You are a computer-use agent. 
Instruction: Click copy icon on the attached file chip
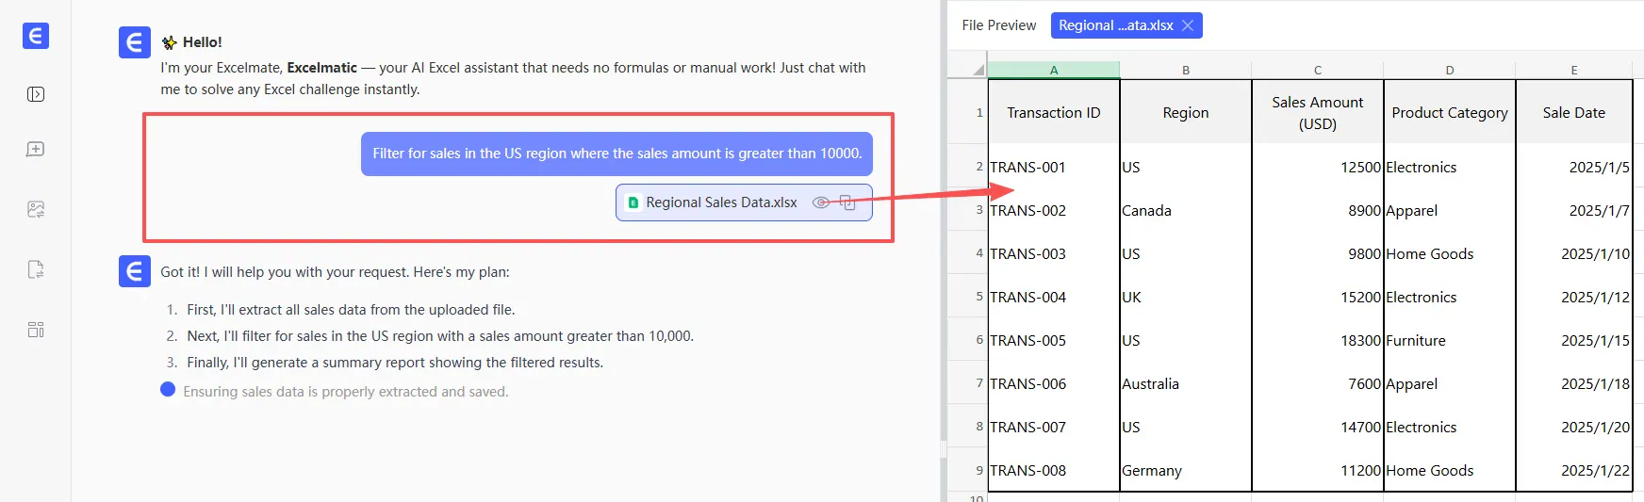pyautogui.click(x=847, y=202)
